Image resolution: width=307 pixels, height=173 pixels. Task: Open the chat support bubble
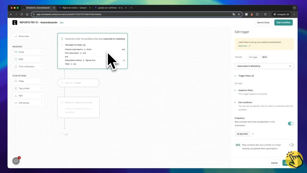[x=16, y=161]
